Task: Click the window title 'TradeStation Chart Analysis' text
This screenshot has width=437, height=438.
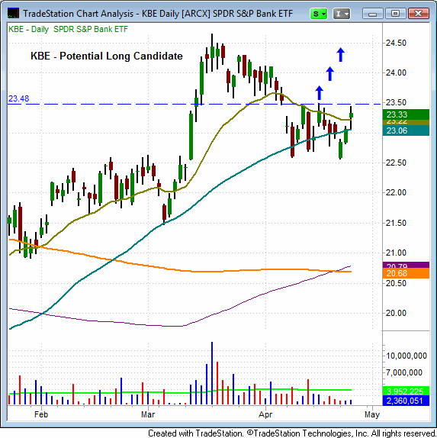Action: (79, 14)
